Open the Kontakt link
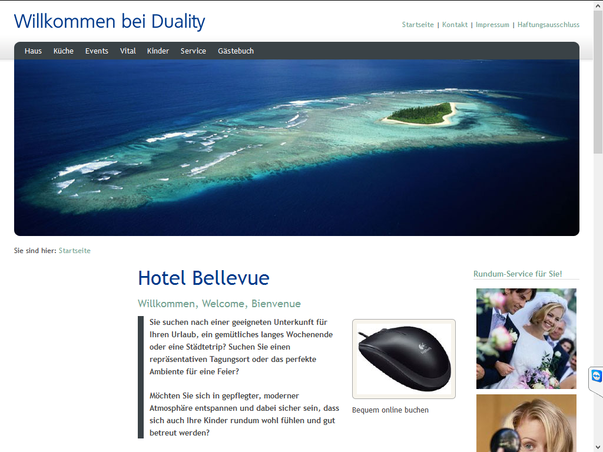The width and height of the screenshot is (603, 452). point(455,25)
